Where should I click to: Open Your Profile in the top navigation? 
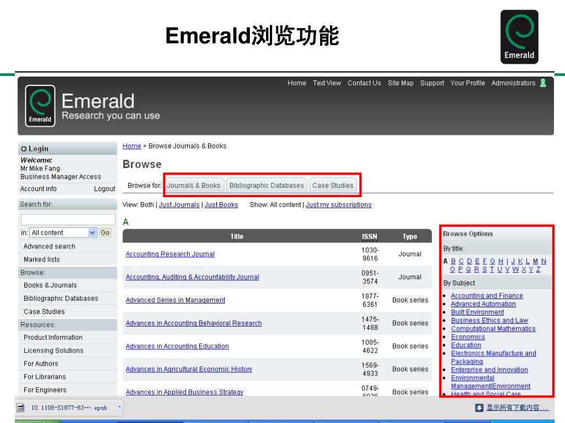point(467,83)
